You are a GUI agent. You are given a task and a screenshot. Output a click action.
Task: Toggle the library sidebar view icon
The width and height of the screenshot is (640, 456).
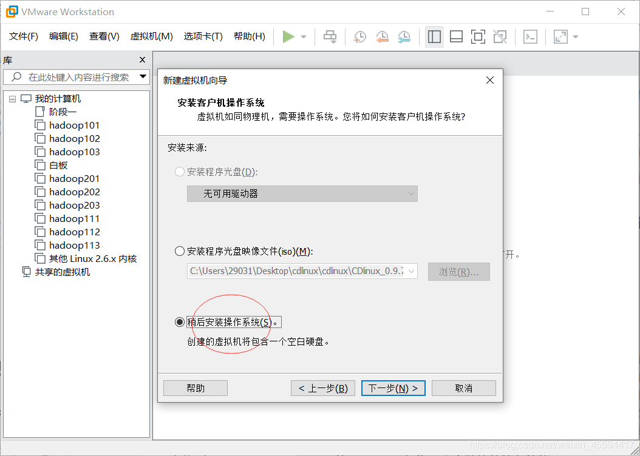(434, 36)
